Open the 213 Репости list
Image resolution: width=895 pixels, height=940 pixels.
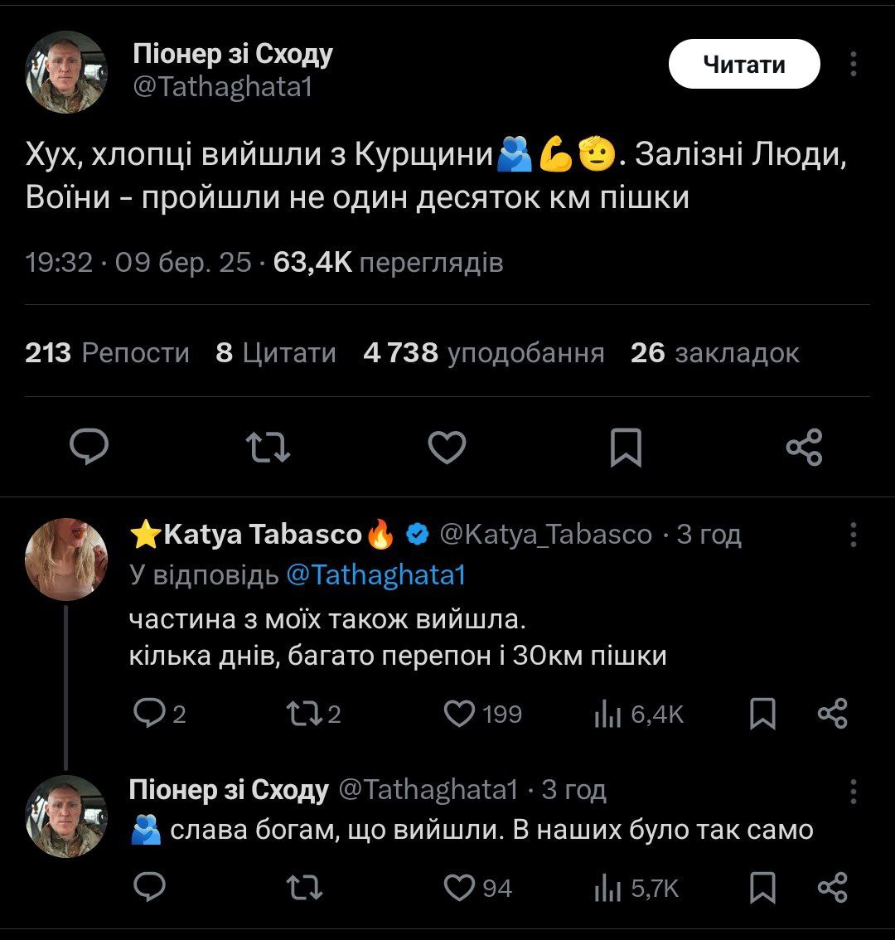coord(108,353)
